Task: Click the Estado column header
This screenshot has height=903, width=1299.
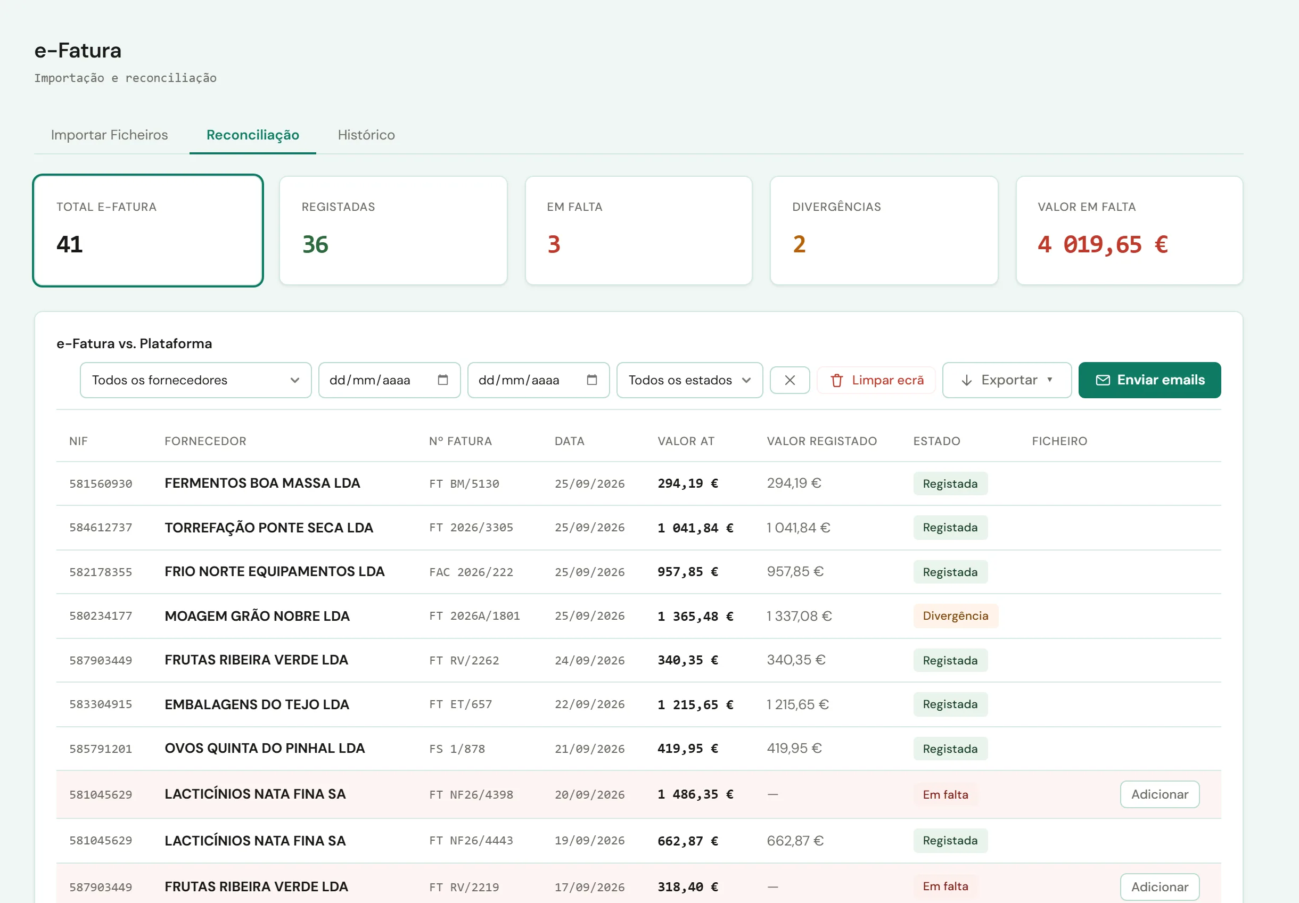Action: (x=937, y=441)
